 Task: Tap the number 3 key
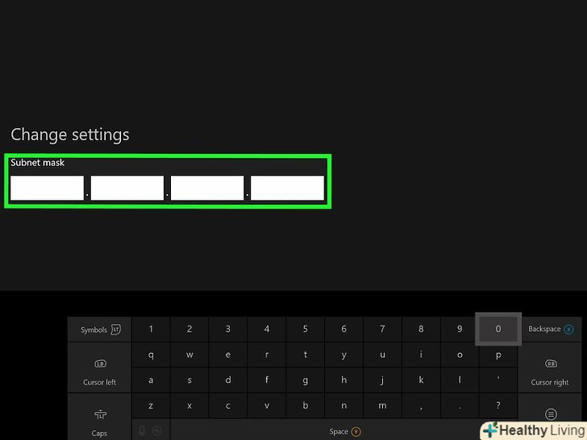pos(228,329)
